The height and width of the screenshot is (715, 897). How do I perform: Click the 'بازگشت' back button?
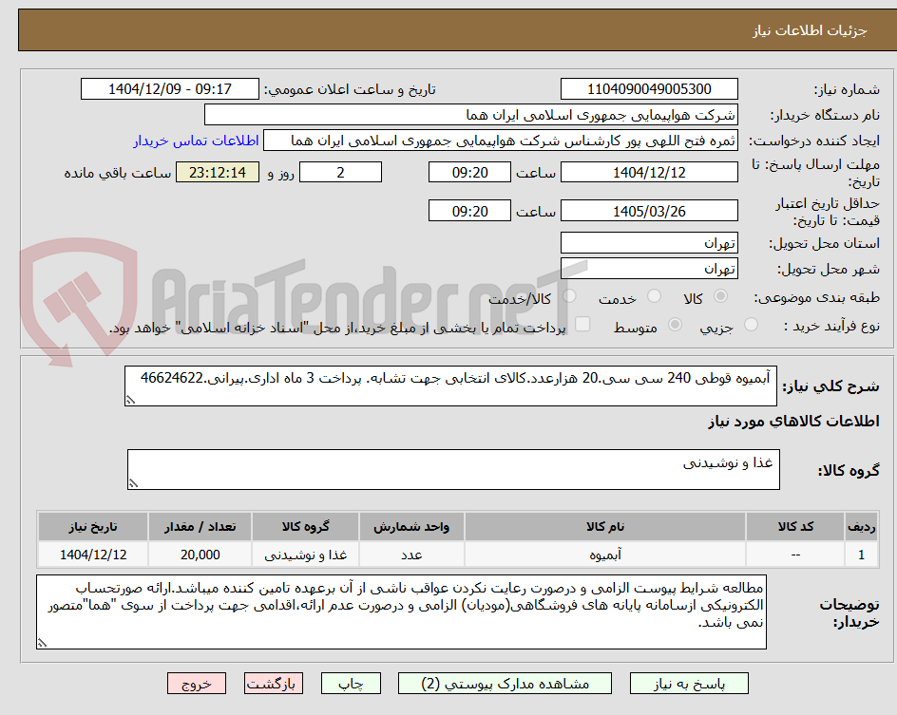click(x=274, y=684)
